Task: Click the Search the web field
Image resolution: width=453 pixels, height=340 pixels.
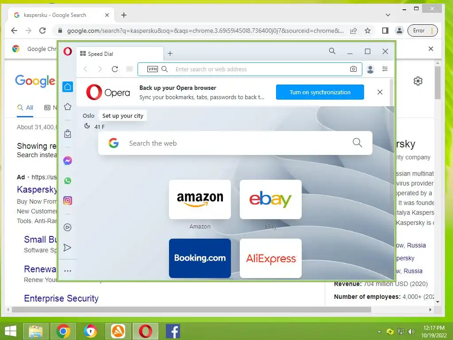Action: (x=235, y=143)
